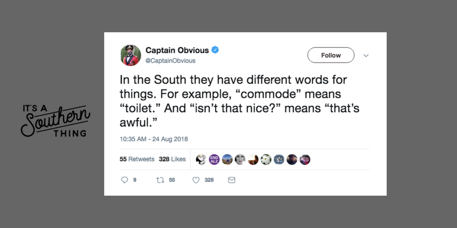457x228 pixels.
Task: Retweet the tweet using the retweet icon
Action: pos(160,180)
